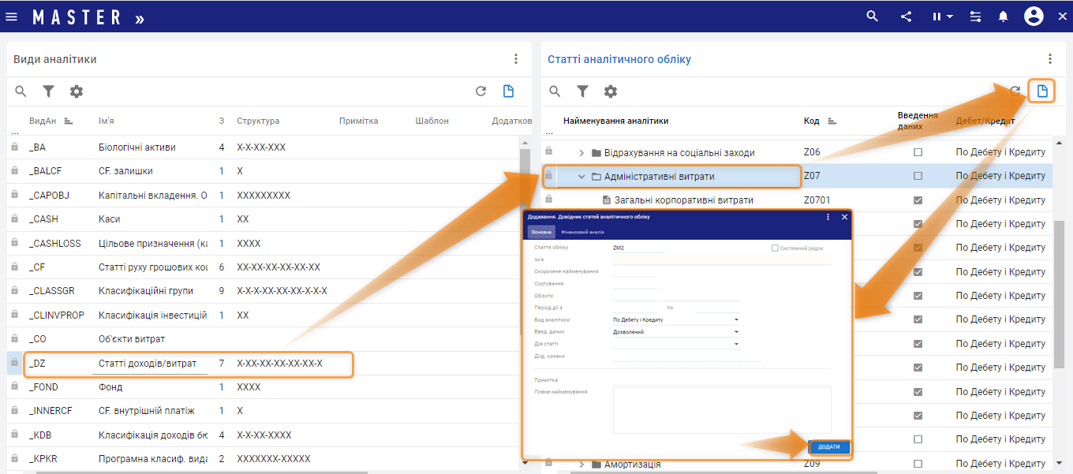Switch to the Фінансовий аналіз tab
This screenshot has width=1073, height=474.
[582, 232]
